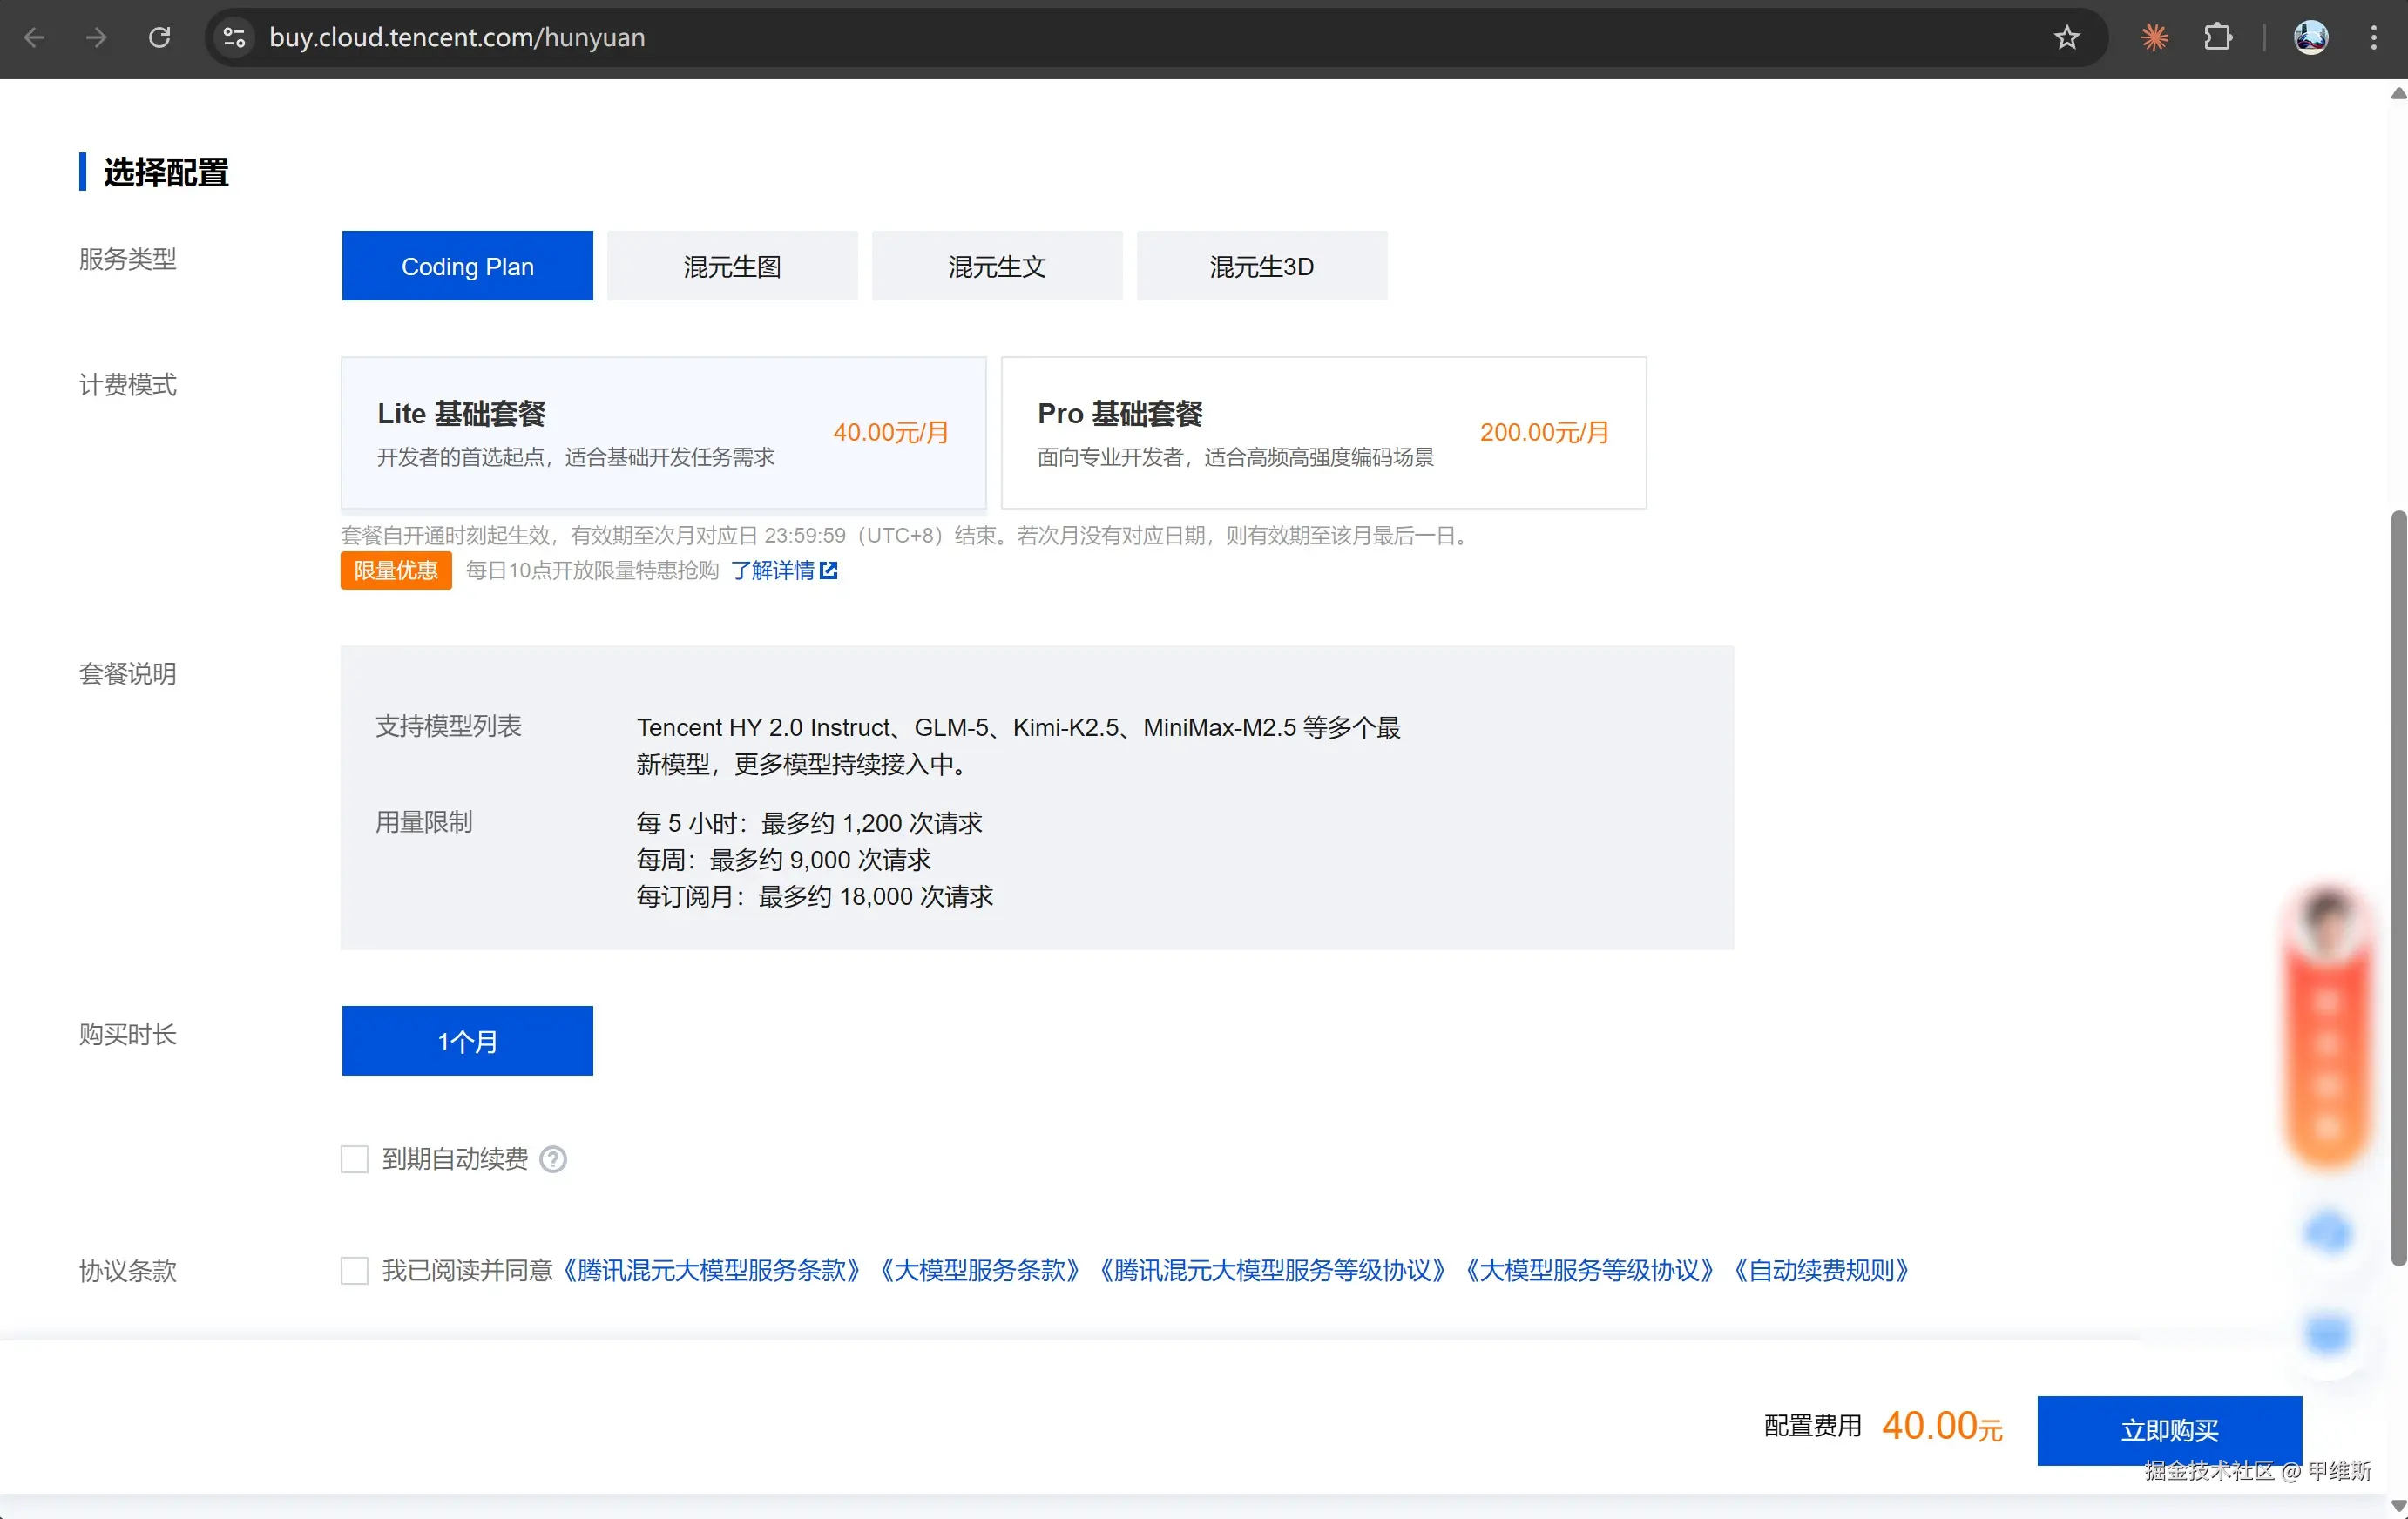
Task: Click the page vertical scrollbar thumb
Action: pyautogui.click(x=2397, y=888)
